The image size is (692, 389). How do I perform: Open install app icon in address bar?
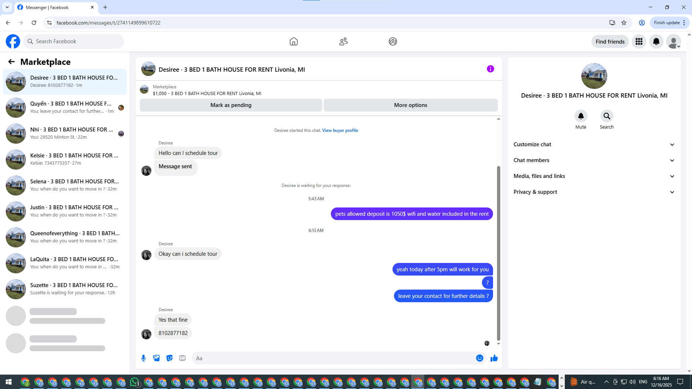click(x=612, y=23)
